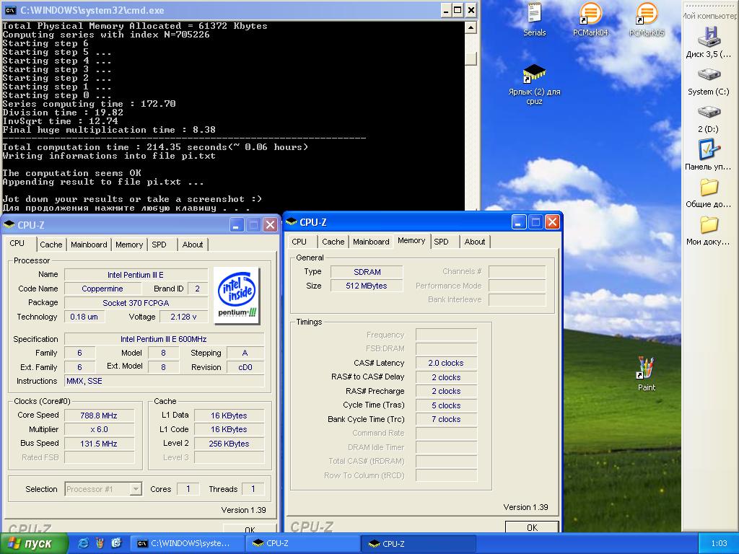Launch PCMark04 desktop shortcut
The image size is (739, 554).
[x=590, y=19]
